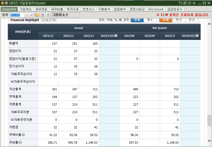212x147 pixels.
Task: Click the 영업이익(발표기준) row label
Action: tap(23, 59)
